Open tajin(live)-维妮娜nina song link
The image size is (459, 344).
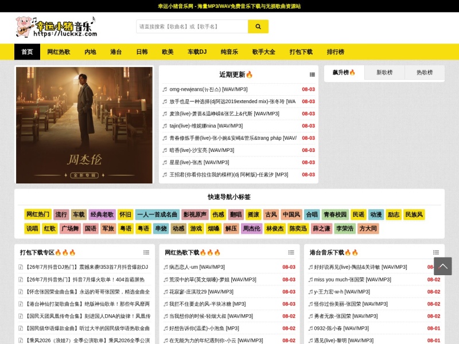(206, 126)
